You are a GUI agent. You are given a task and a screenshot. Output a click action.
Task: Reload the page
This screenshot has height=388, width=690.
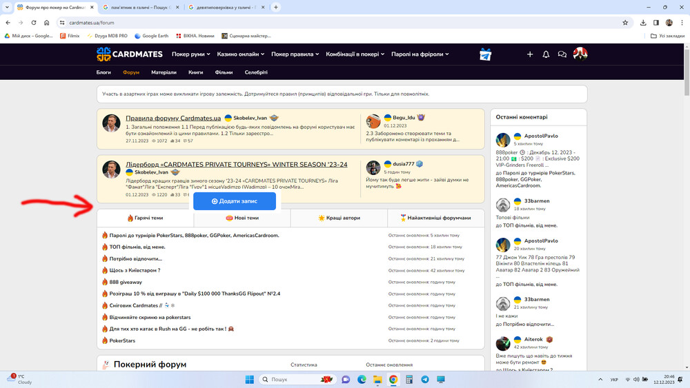click(x=33, y=23)
